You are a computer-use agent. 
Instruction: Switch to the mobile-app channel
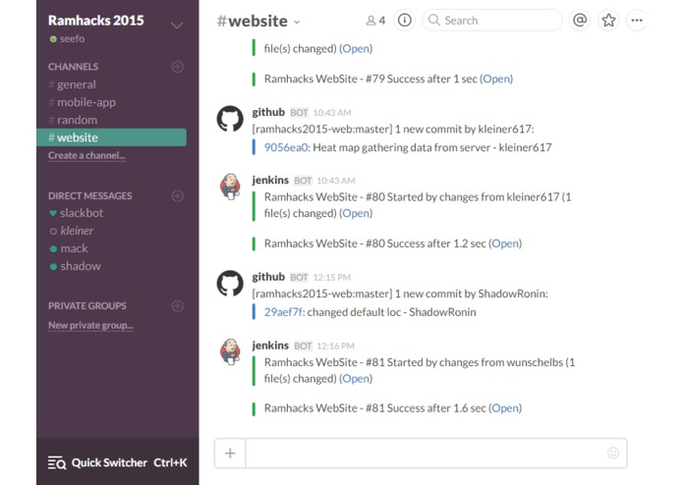click(x=83, y=102)
